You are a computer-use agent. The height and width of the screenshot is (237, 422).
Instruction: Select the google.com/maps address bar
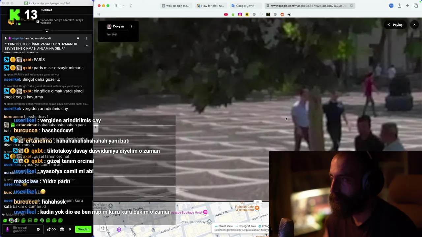(x=310, y=6)
